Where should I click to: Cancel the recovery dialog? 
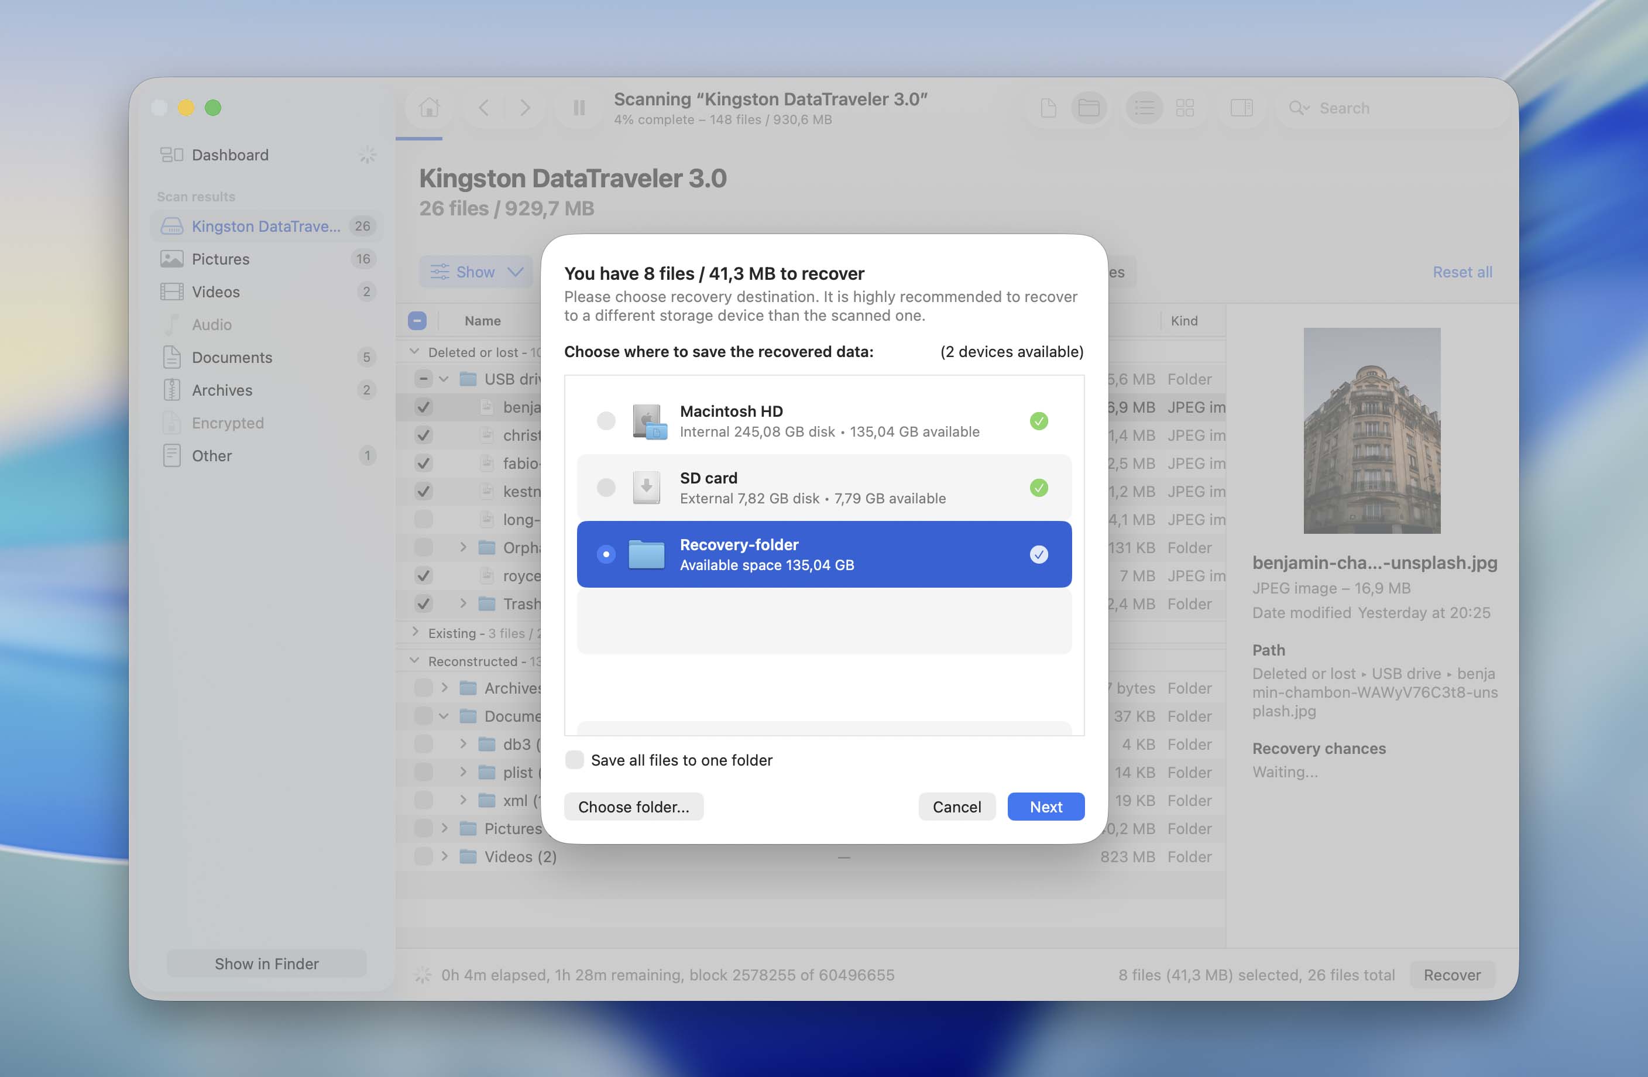956,806
